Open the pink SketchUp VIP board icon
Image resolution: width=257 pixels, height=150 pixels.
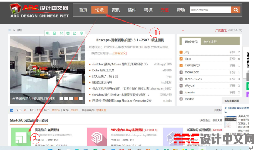[97, 137]
